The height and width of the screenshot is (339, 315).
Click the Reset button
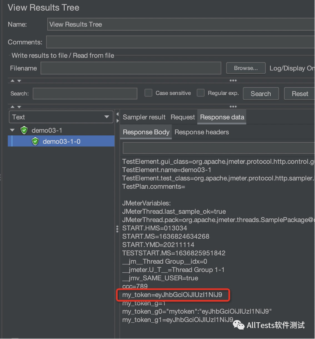pyautogui.click(x=299, y=93)
